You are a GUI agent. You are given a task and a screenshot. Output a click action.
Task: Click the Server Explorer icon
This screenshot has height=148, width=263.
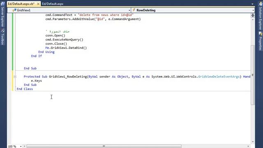2,4
